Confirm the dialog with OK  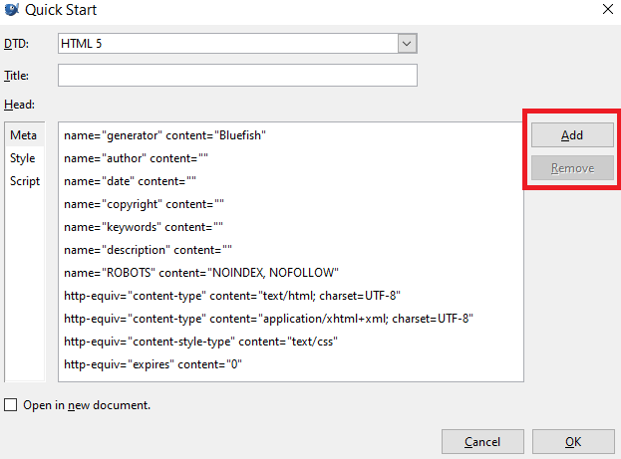click(x=572, y=441)
